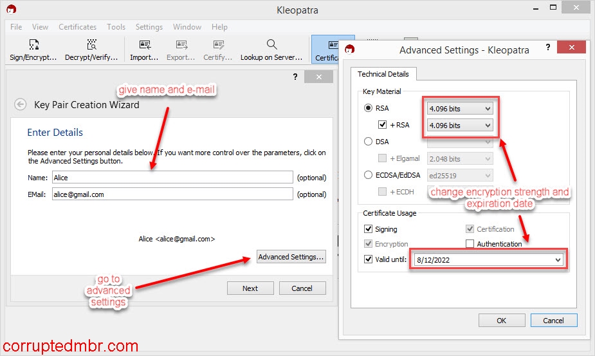Image resolution: width=595 pixels, height=356 pixels.
Task: Close the Key Pair Creation Wizard
Action: point(319,77)
